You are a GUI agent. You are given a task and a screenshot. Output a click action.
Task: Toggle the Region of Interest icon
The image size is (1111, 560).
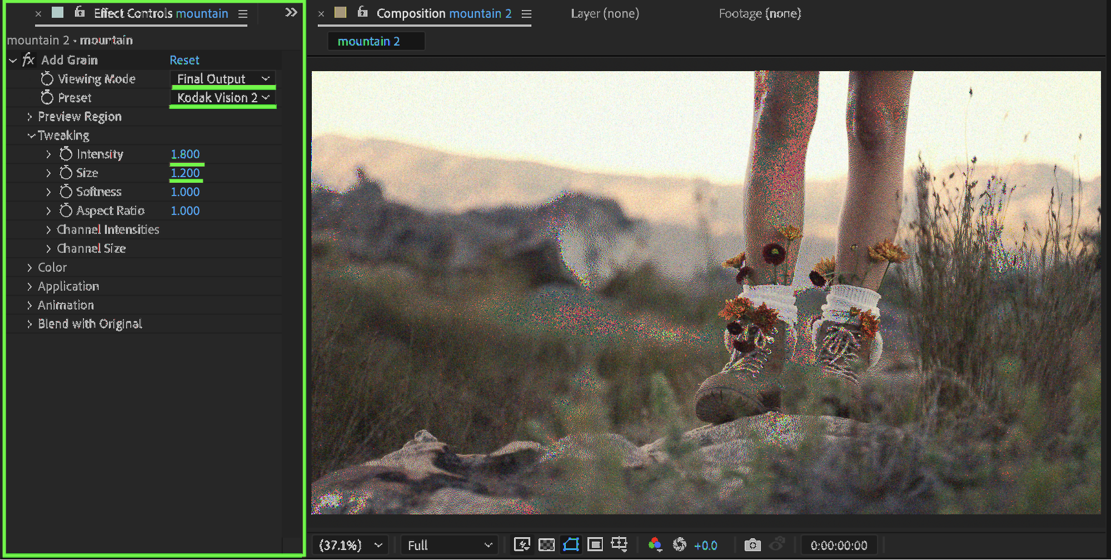pos(595,544)
